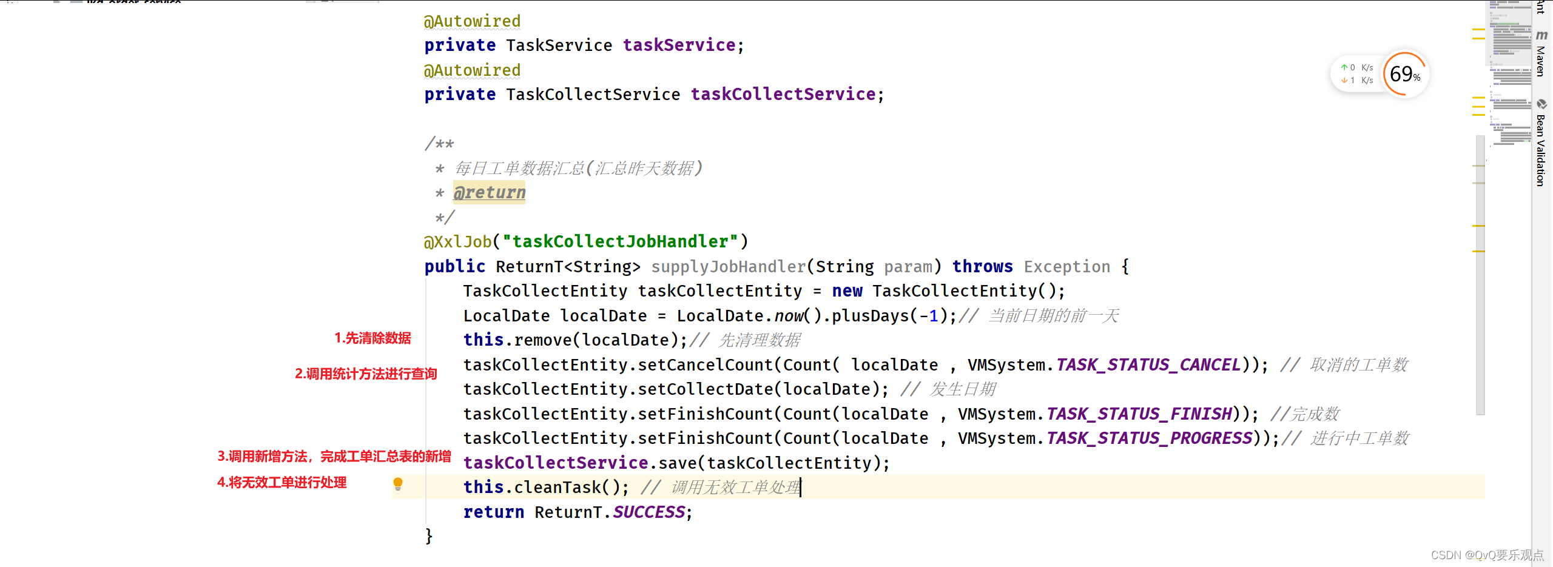Click the public keyword of supplyJobHandler
1553x567 pixels.
pos(455,267)
